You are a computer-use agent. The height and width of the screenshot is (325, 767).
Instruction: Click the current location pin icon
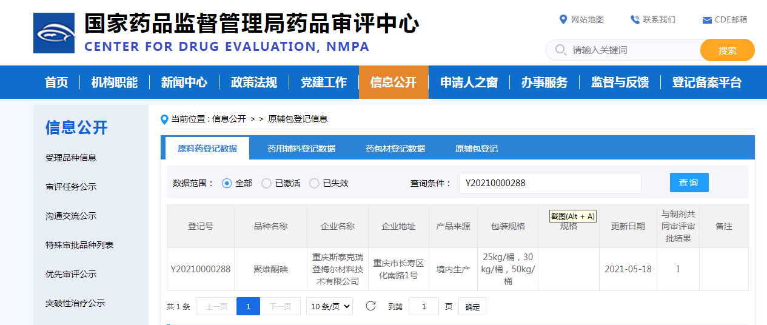[164, 119]
